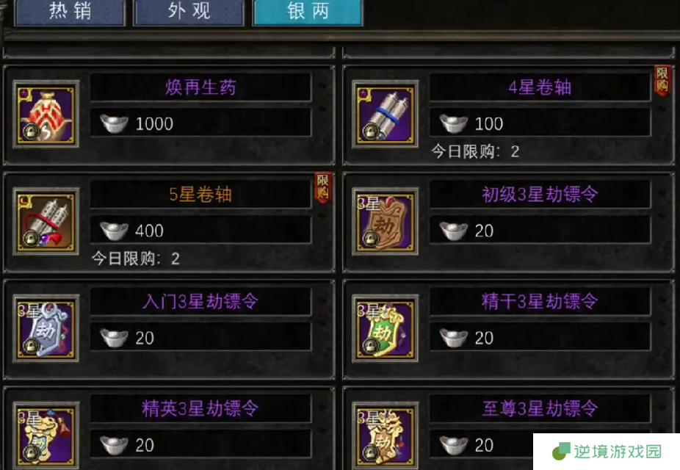The width and height of the screenshot is (680, 470).
Task: Click the 4星卷轴 item title
Action: 540,87
